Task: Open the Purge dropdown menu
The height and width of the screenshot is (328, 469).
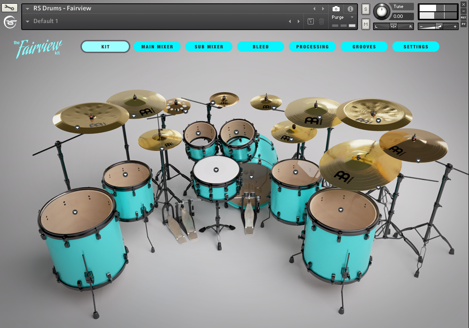Action: tap(343, 17)
